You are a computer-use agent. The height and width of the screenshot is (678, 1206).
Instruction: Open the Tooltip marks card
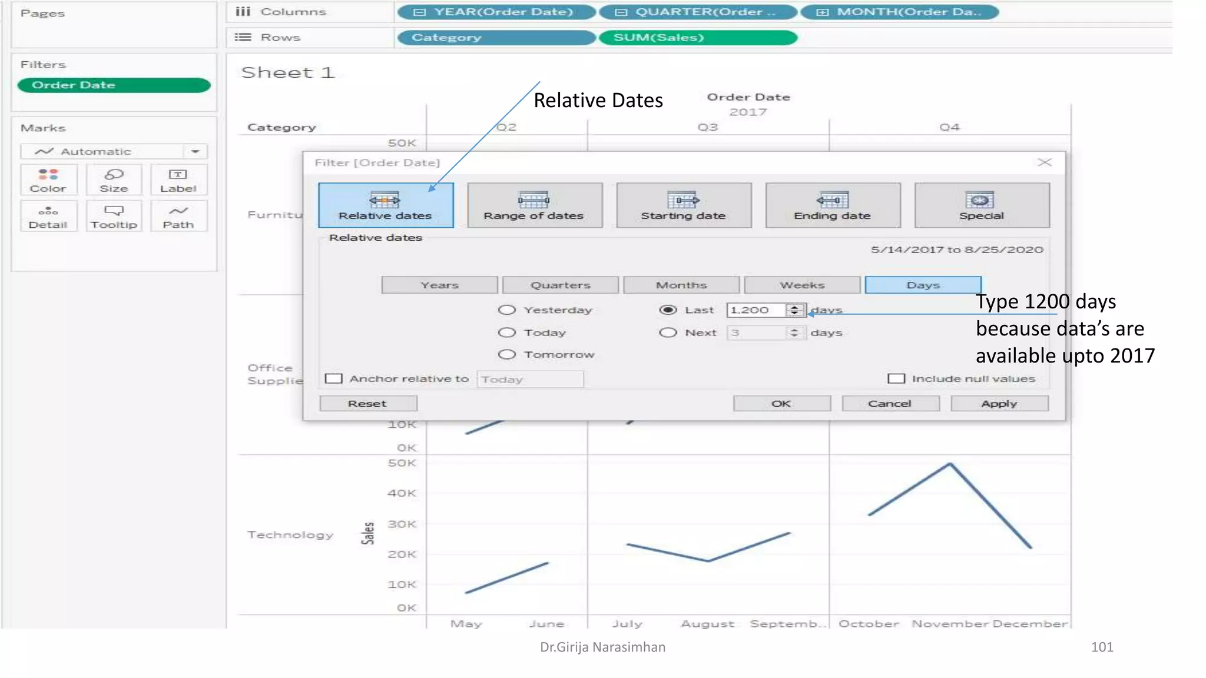click(114, 217)
